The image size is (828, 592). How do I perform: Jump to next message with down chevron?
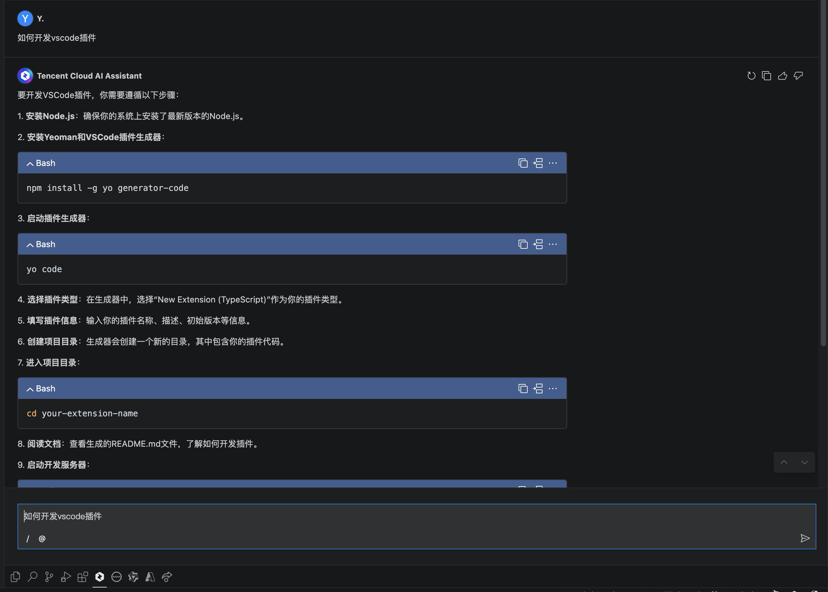pos(804,462)
